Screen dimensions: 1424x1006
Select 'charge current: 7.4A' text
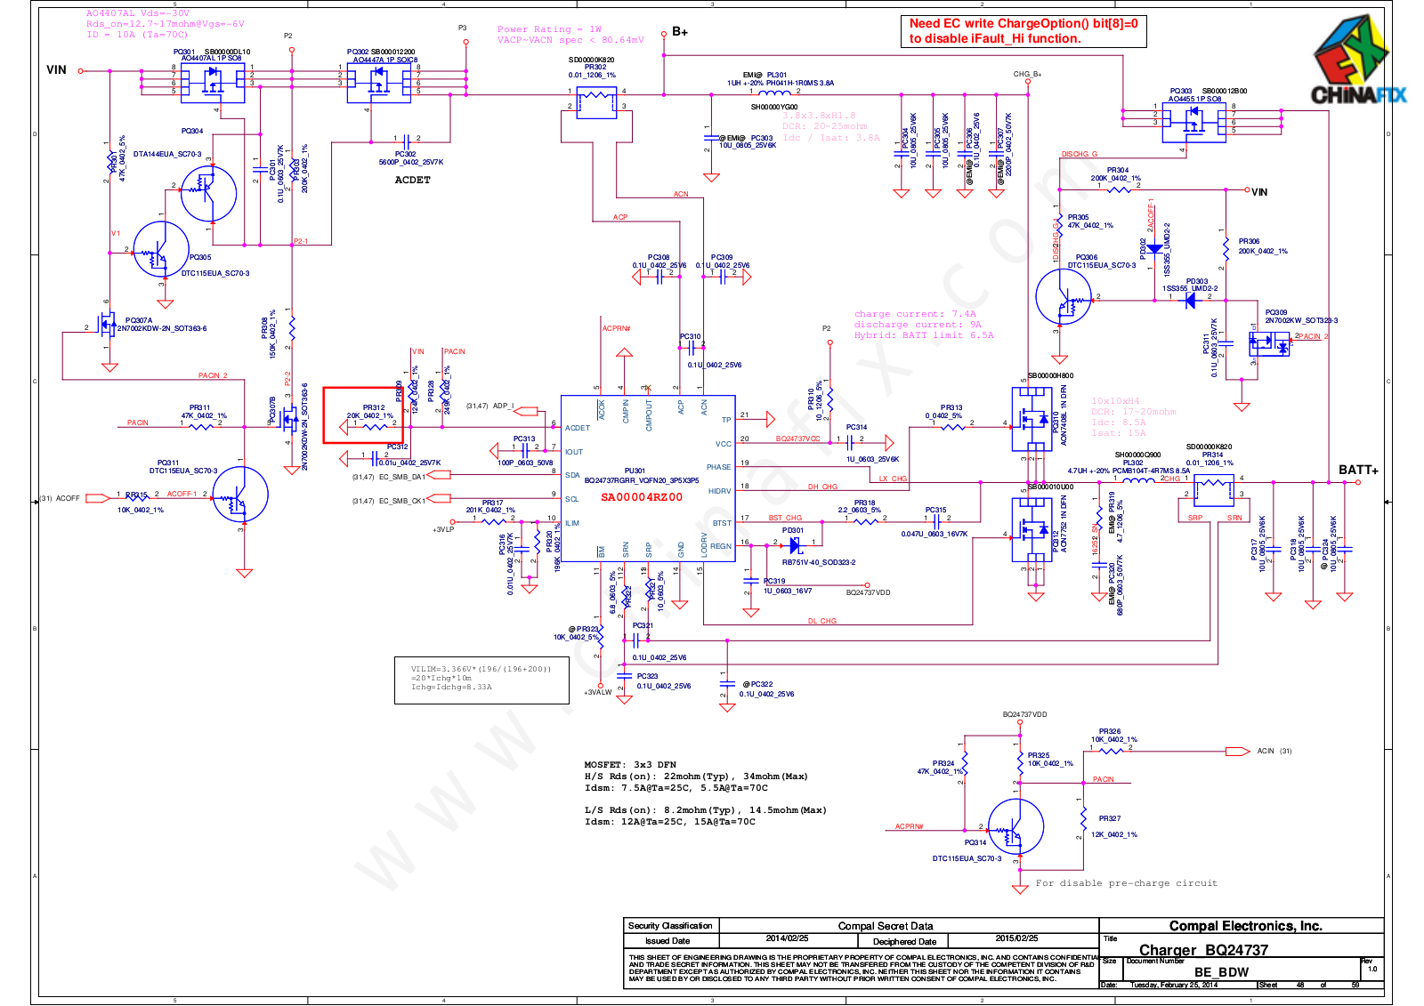click(x=915, y=314)
